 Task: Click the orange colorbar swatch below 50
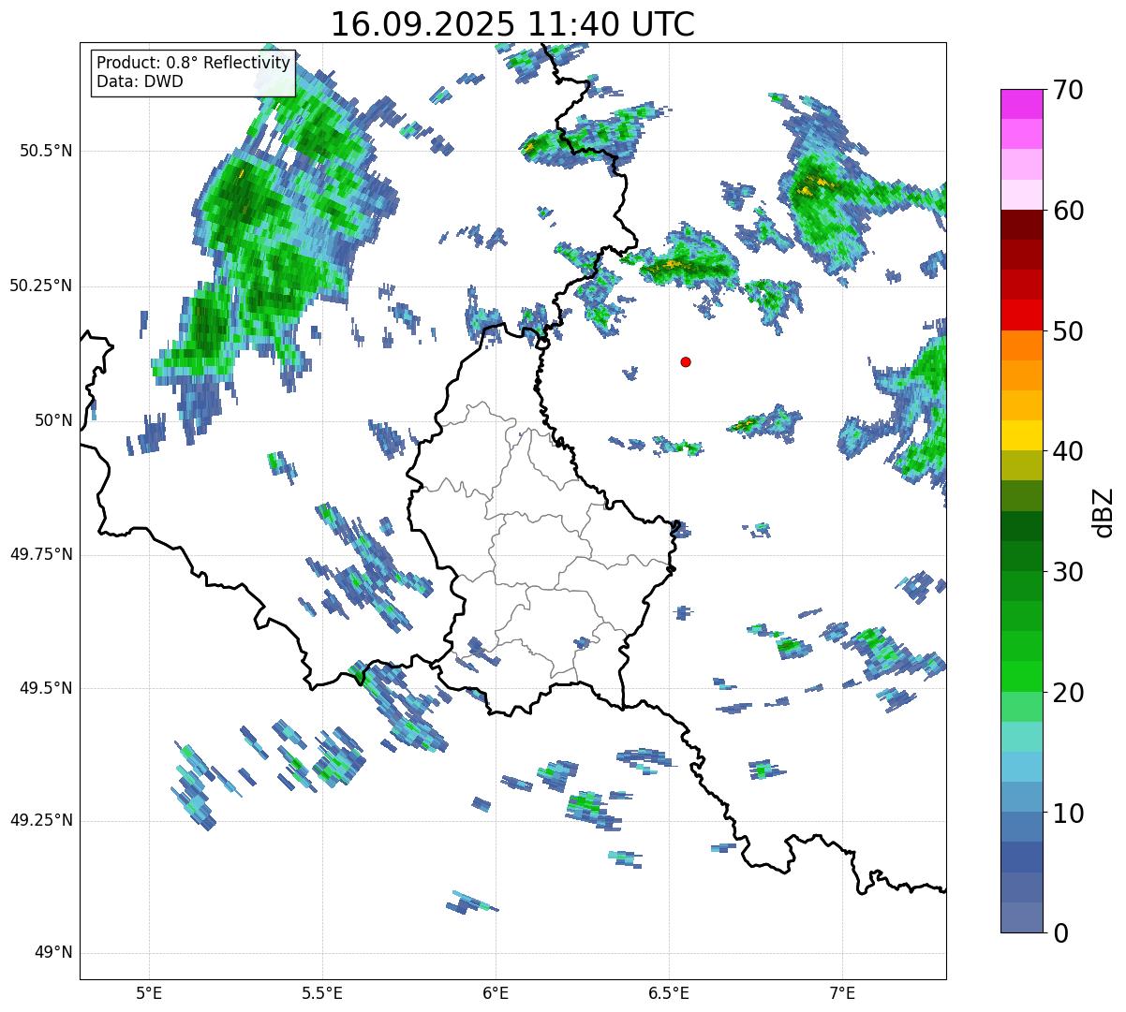click(x=1021, y=345)
